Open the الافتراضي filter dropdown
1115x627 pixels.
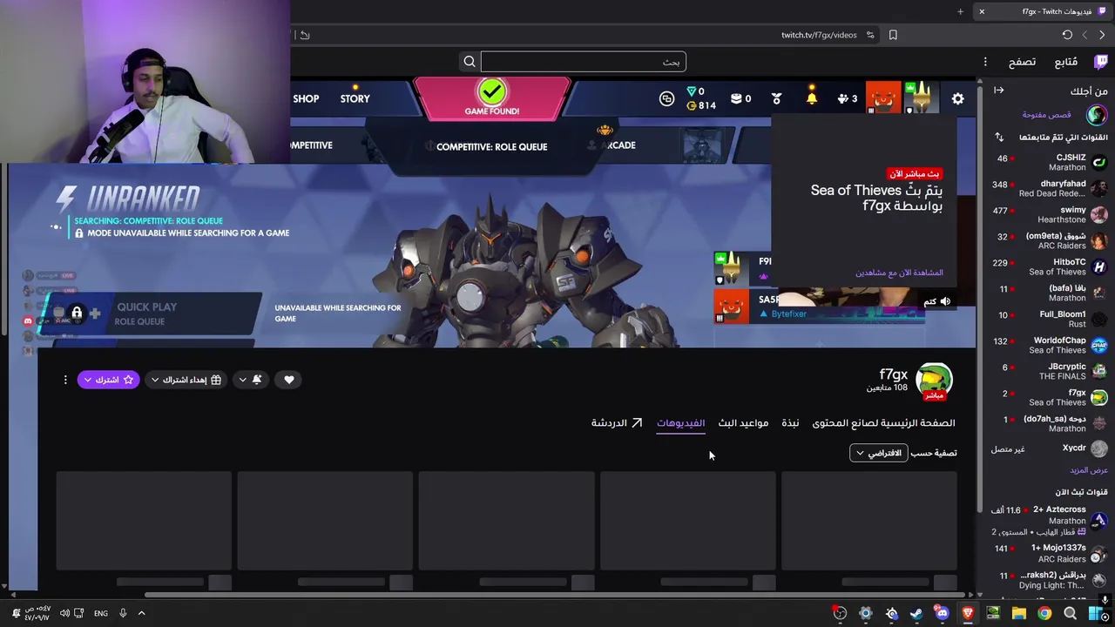click(x=878, y=453)
